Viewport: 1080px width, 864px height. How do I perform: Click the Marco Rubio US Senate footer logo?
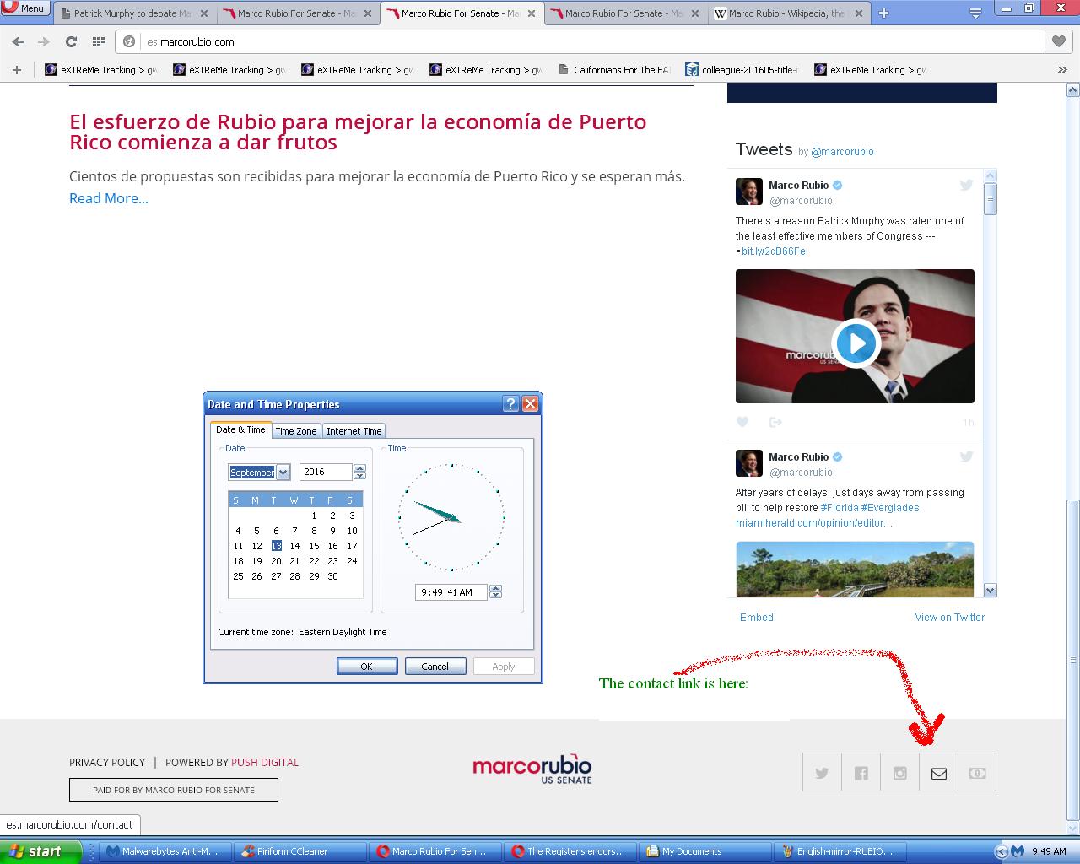pyautogui.click(x=532, y=768)
